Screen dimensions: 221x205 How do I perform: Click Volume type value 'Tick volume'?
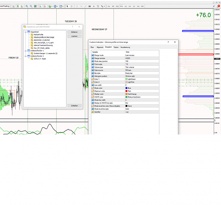[142, 67]
